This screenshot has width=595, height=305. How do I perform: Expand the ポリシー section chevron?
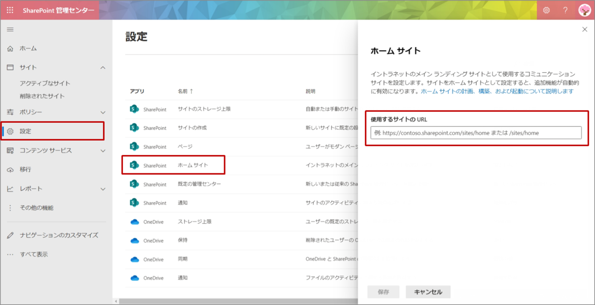point(103,112)
